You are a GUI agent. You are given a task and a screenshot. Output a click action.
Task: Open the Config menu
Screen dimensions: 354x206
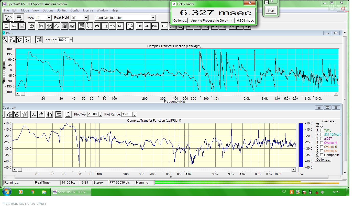click(x=75, y=10)
